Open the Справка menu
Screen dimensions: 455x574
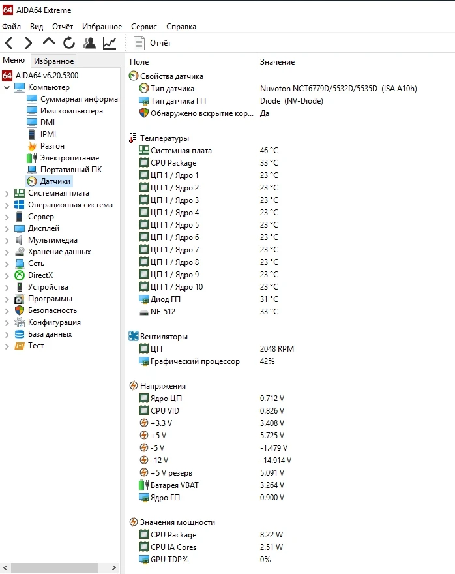pyautogui.click(x=181, y=27)
